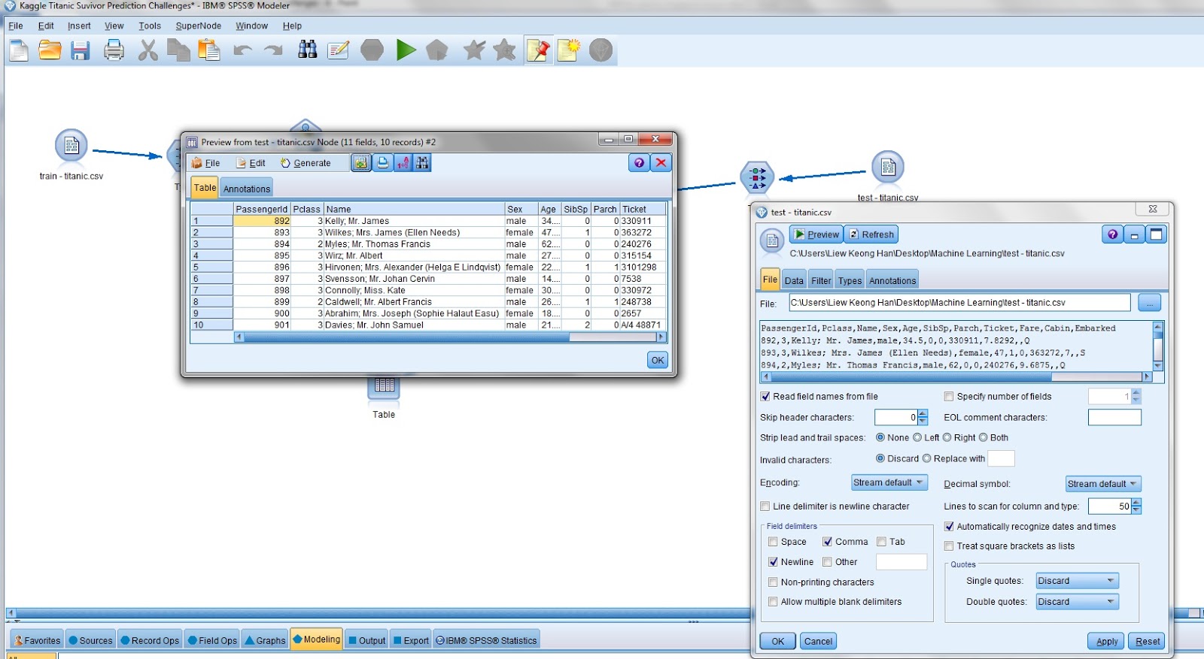Image resolution: width=1204 pixels, height=659 pixels.
Task: Save the current stream with the floppy icon
Action: pyautogui.click(x=81, y=50)
